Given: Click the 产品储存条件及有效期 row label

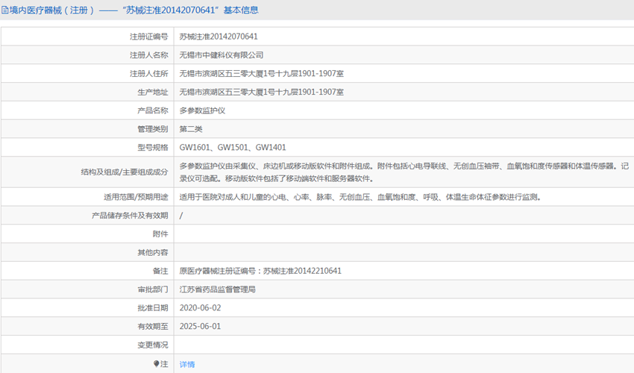Looking at the screenshot, I should point(130,216).
